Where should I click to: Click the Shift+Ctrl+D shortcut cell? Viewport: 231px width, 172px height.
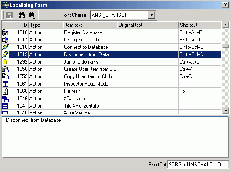[x=200, y=54]
